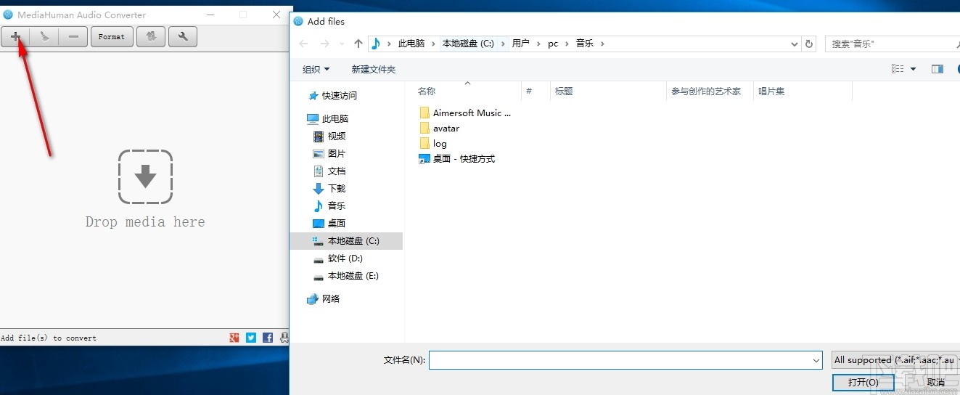This screenshot has height=395, width=960.
Task: Open the file name dropdown arrow
Action: 815,359
